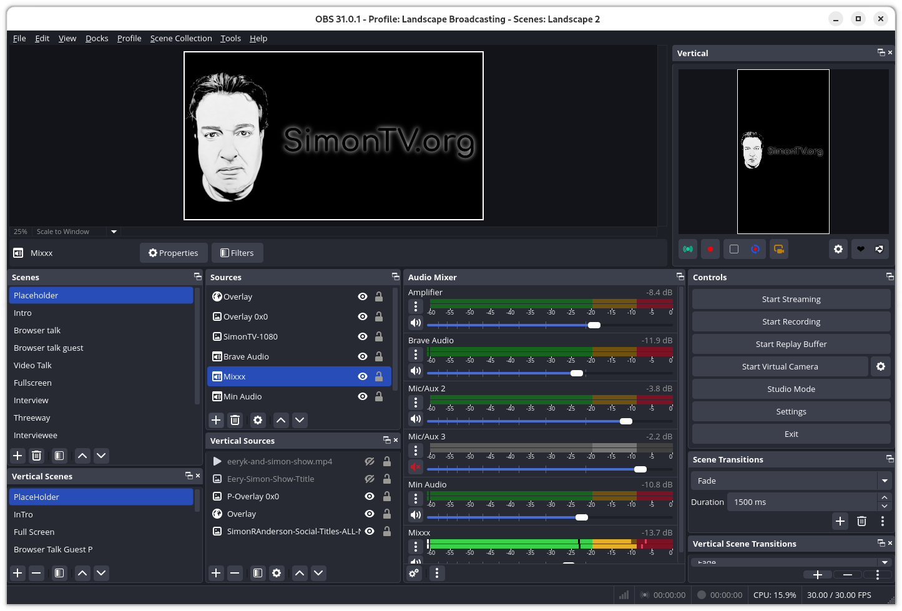Add a scene transition with plus icon
Image resolution: width=902 pixels, height=611 pixels.
pyautogui.click(x=840, y=521)
